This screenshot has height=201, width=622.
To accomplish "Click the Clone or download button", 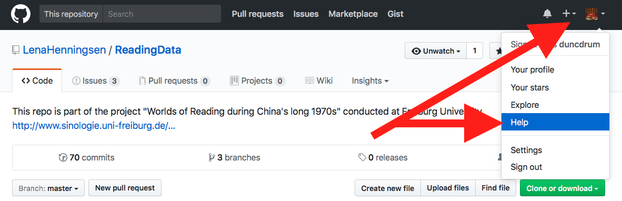I will click(563, 188).
